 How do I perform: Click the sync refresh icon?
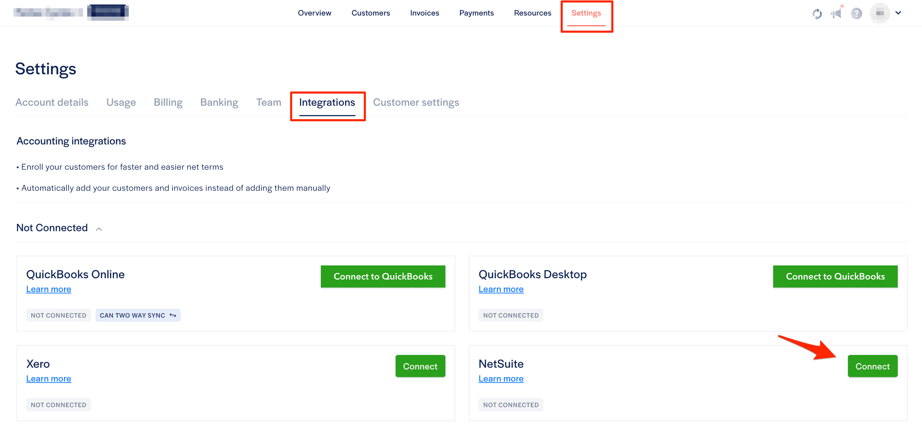[817, 13]
